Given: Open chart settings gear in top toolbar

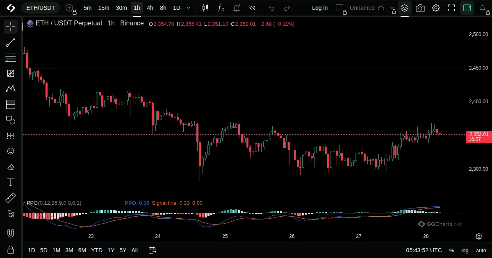Looking at the screenshot, I should click(x=436, y=8).
